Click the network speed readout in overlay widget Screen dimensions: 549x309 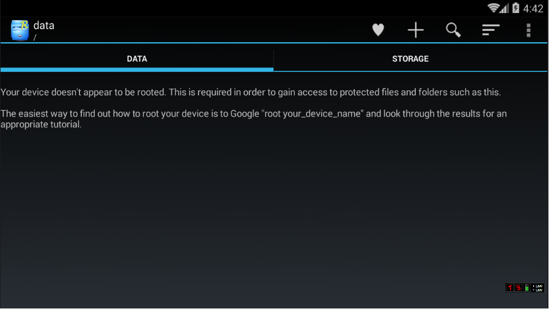[x=538, y=288]
